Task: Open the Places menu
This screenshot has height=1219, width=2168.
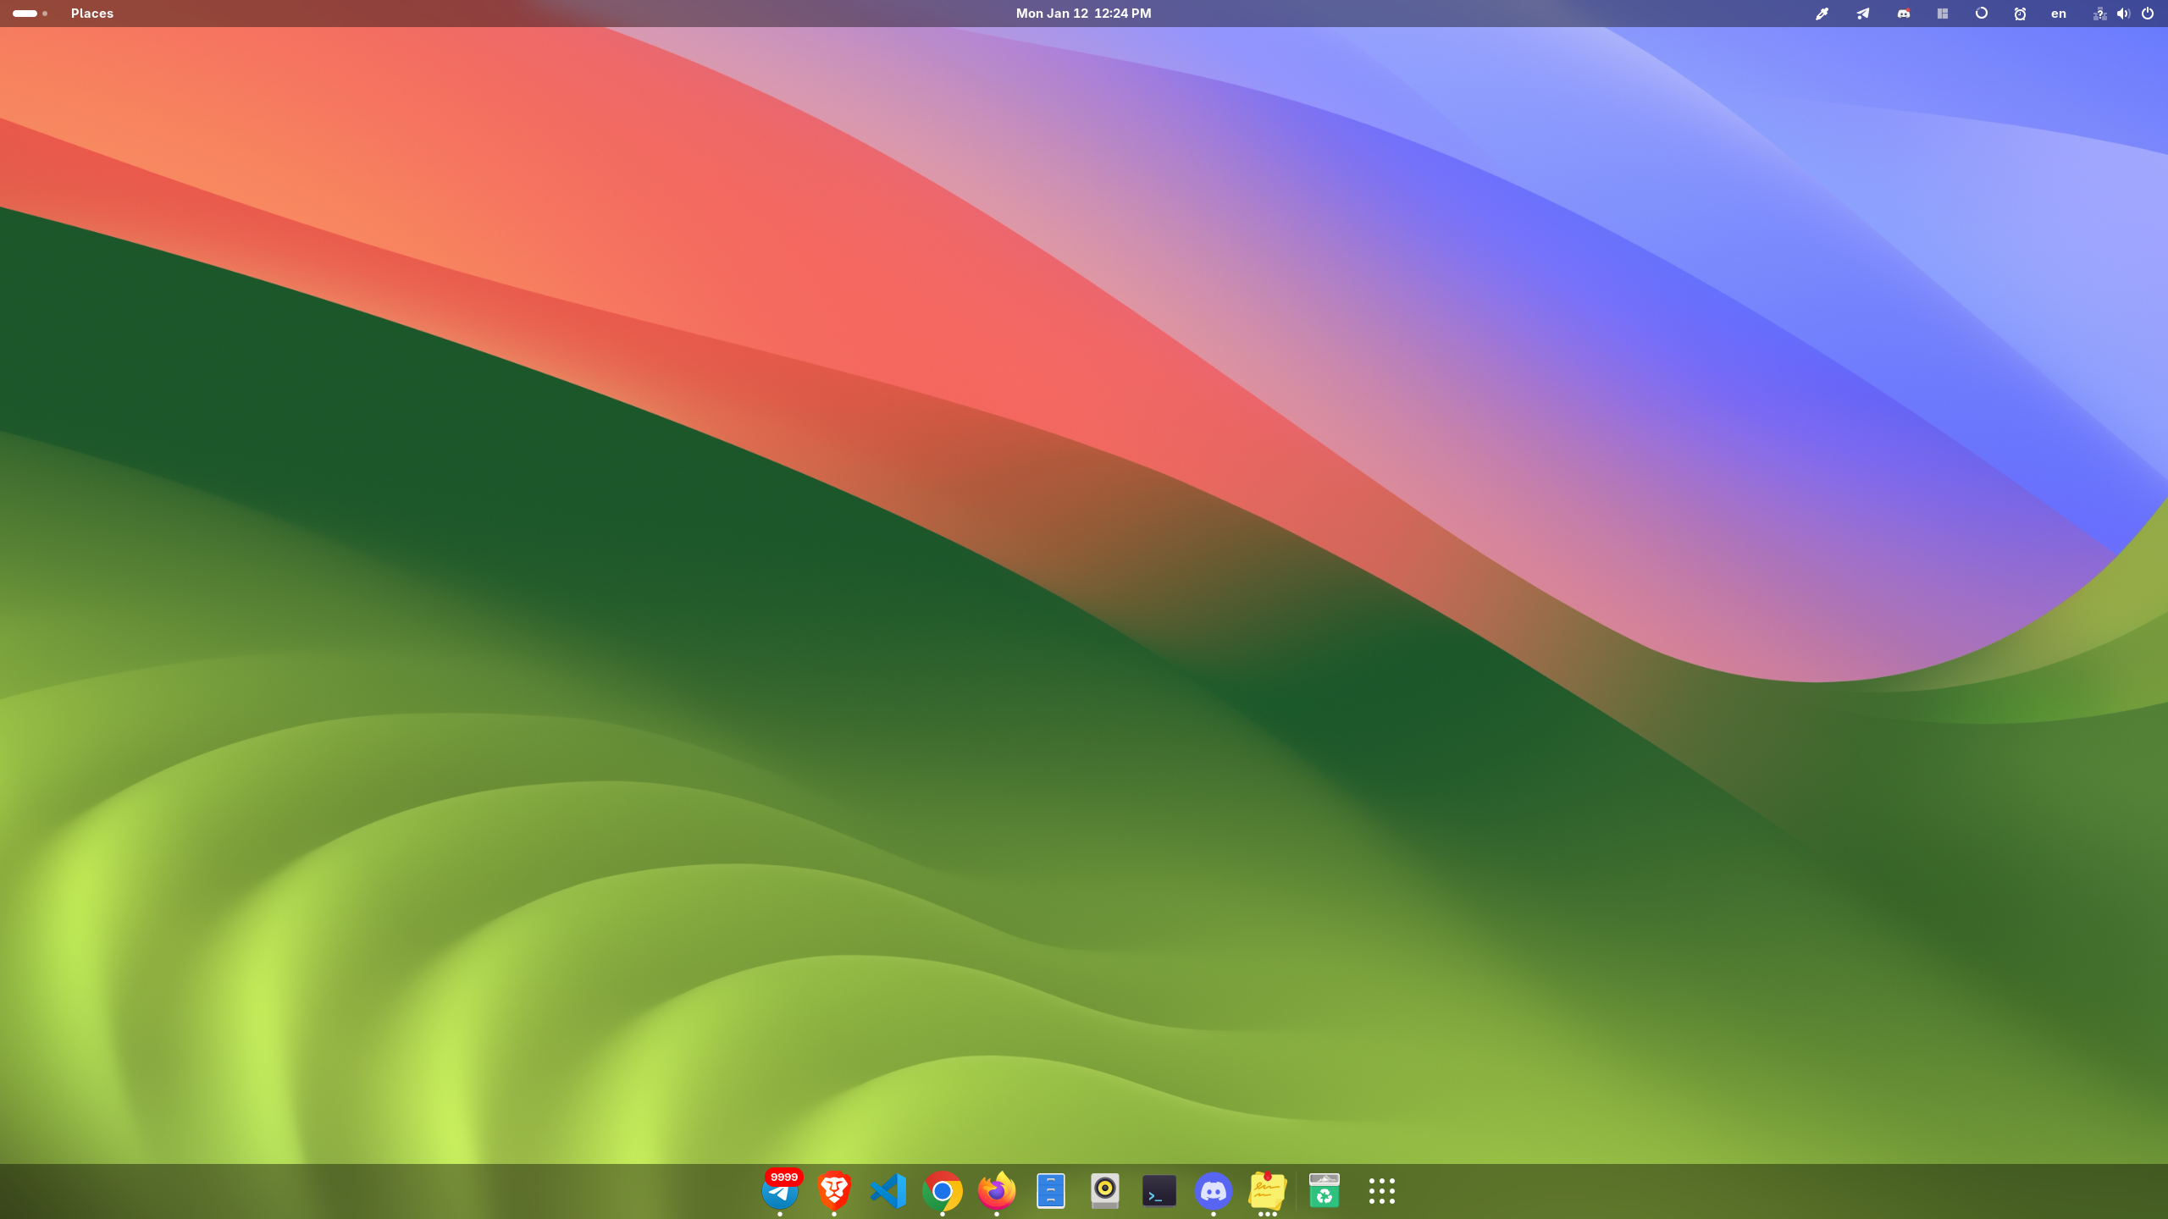Action: [92, 14]
